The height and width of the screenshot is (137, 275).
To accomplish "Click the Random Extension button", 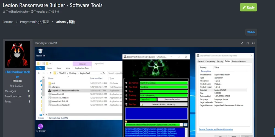I will 172,99.
